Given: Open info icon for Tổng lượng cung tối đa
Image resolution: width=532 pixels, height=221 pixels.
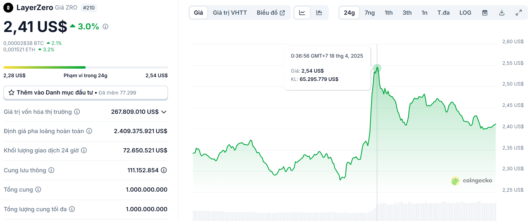Looking at the screenshot, I should point(72,209).
